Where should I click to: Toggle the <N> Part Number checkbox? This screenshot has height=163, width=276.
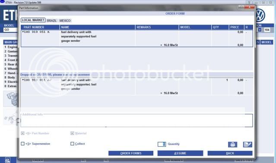tap(22, 133)
